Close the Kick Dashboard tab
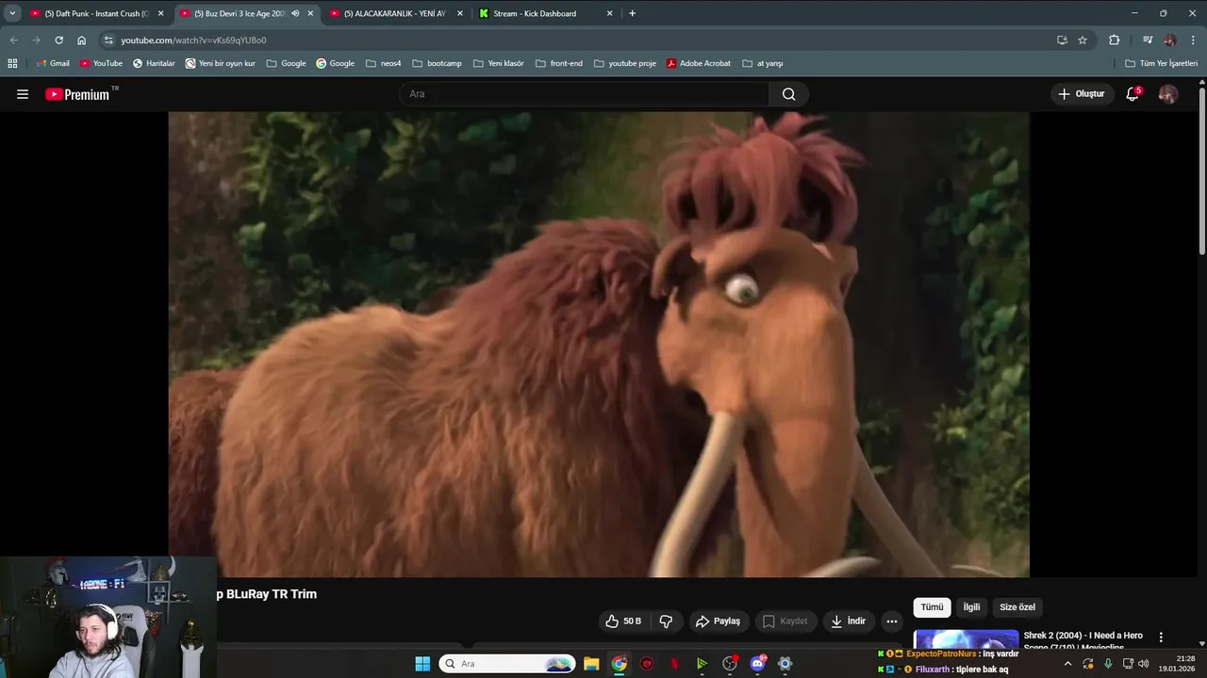1207x678 pixels. pyautogui.click(x=609, y=13)
